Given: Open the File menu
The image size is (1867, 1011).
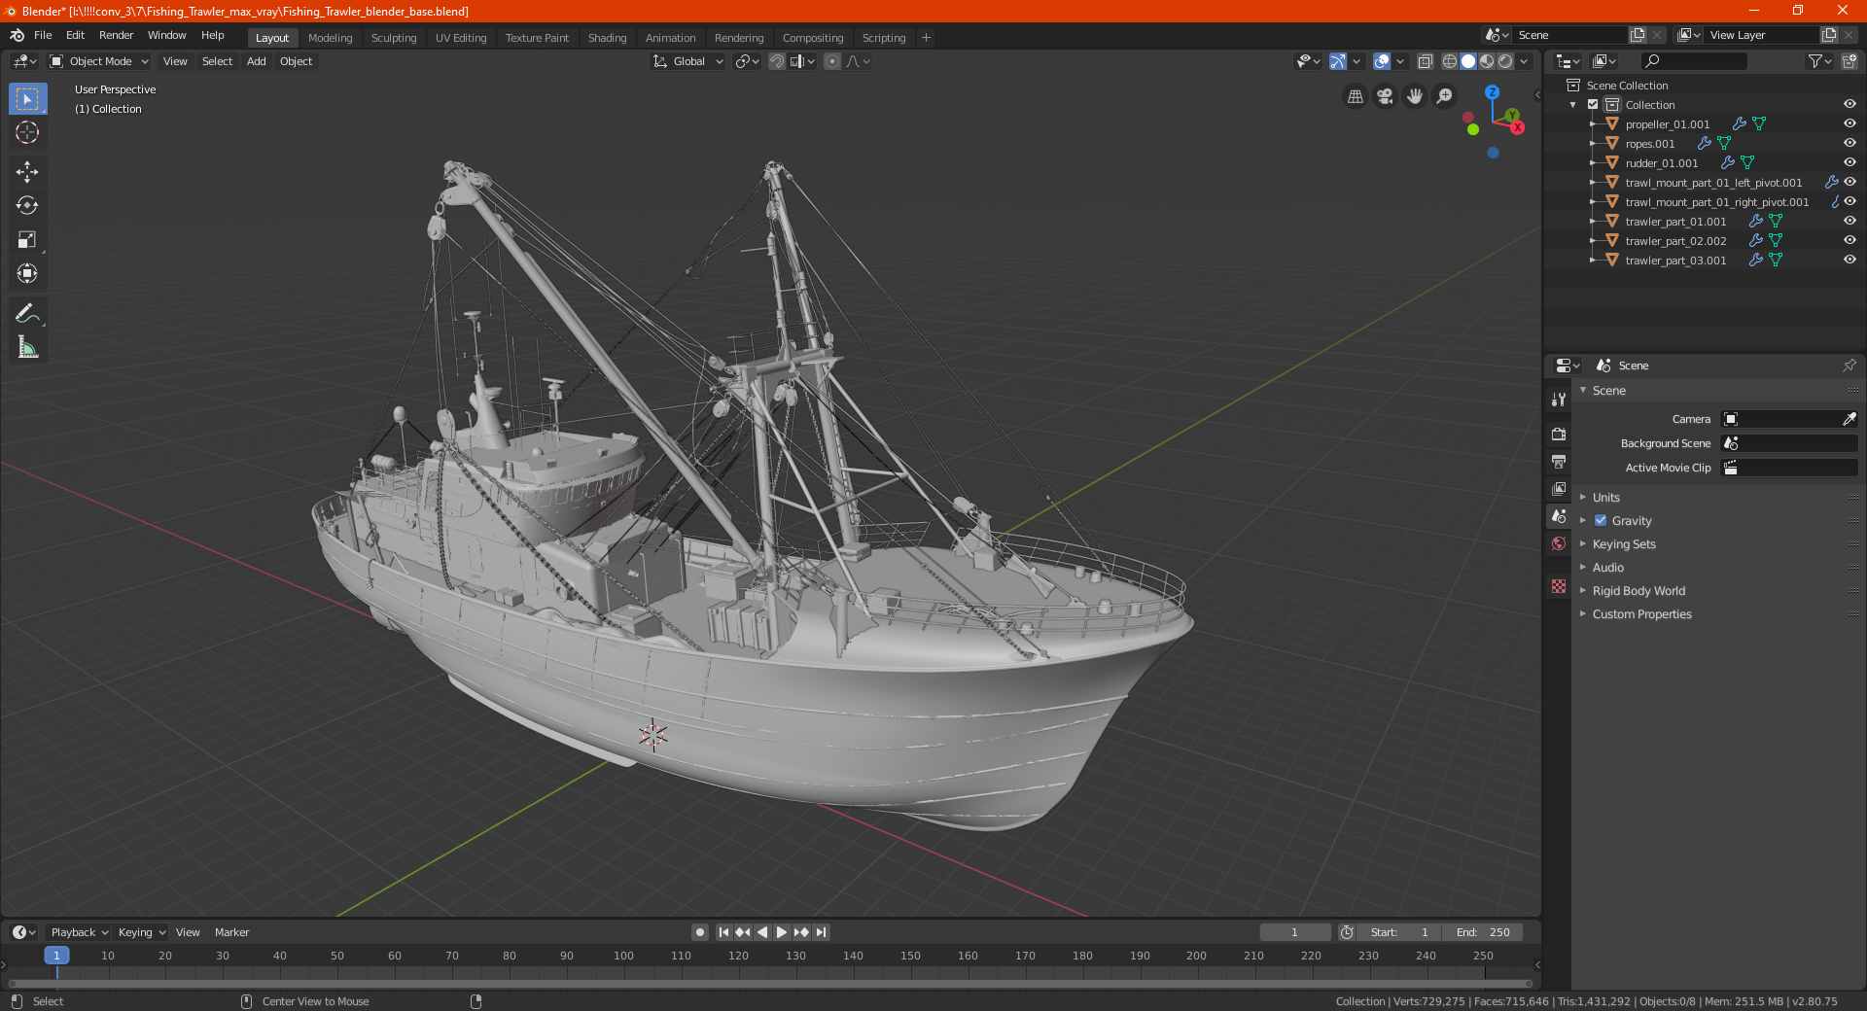Looking at the screenshot, I should click(43, 35).
